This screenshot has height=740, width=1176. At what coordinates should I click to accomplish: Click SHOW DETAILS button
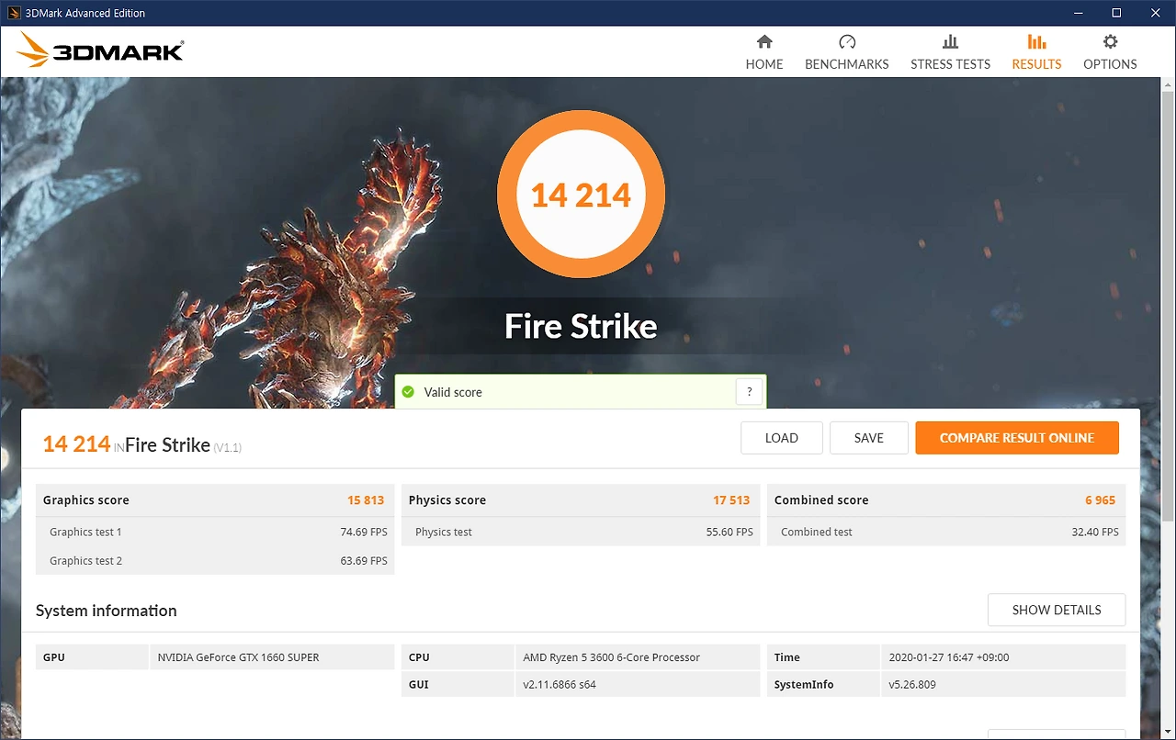click(1057, 610)
